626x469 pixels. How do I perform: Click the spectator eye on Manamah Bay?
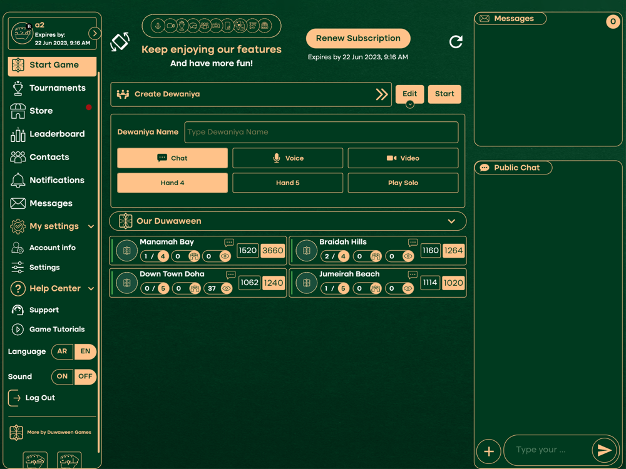[x=225, y=256]
